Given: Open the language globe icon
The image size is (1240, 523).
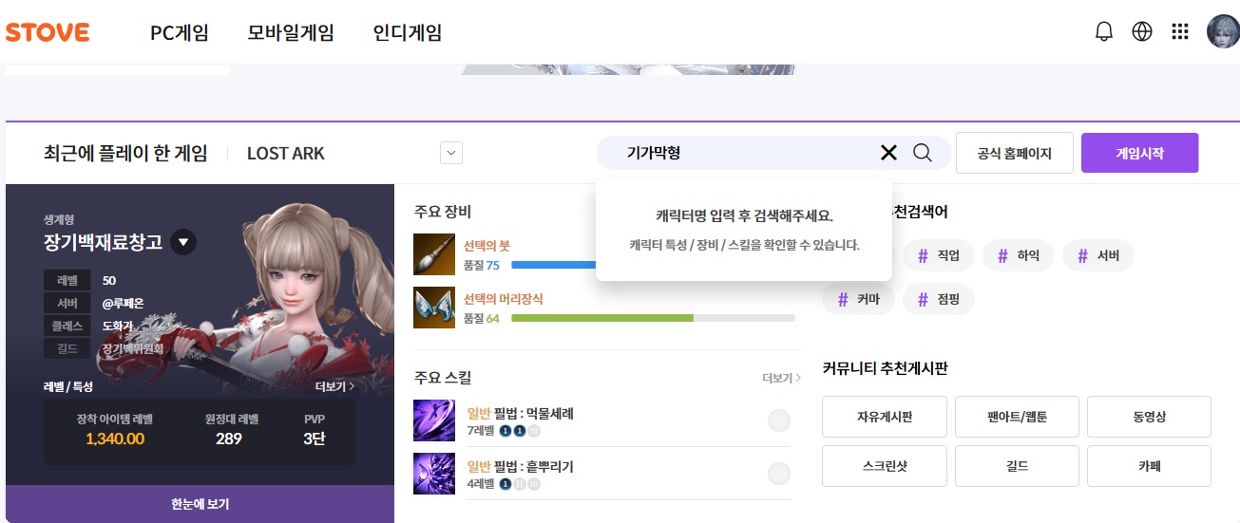Looking at the screenshot, I should tap(1142, 32).
